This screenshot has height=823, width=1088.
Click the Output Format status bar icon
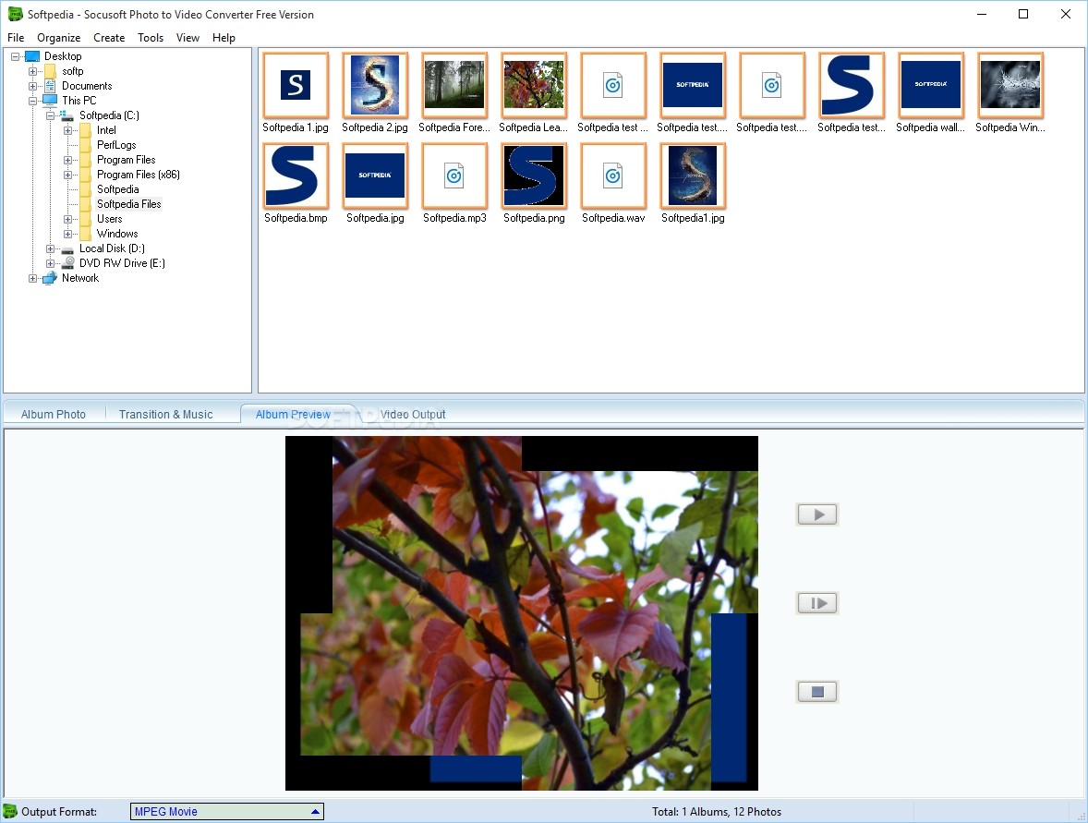coord(10,811)
